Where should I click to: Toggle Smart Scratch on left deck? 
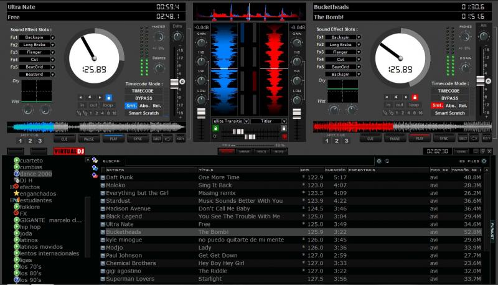pyautogui.click(x=143, y=113)
